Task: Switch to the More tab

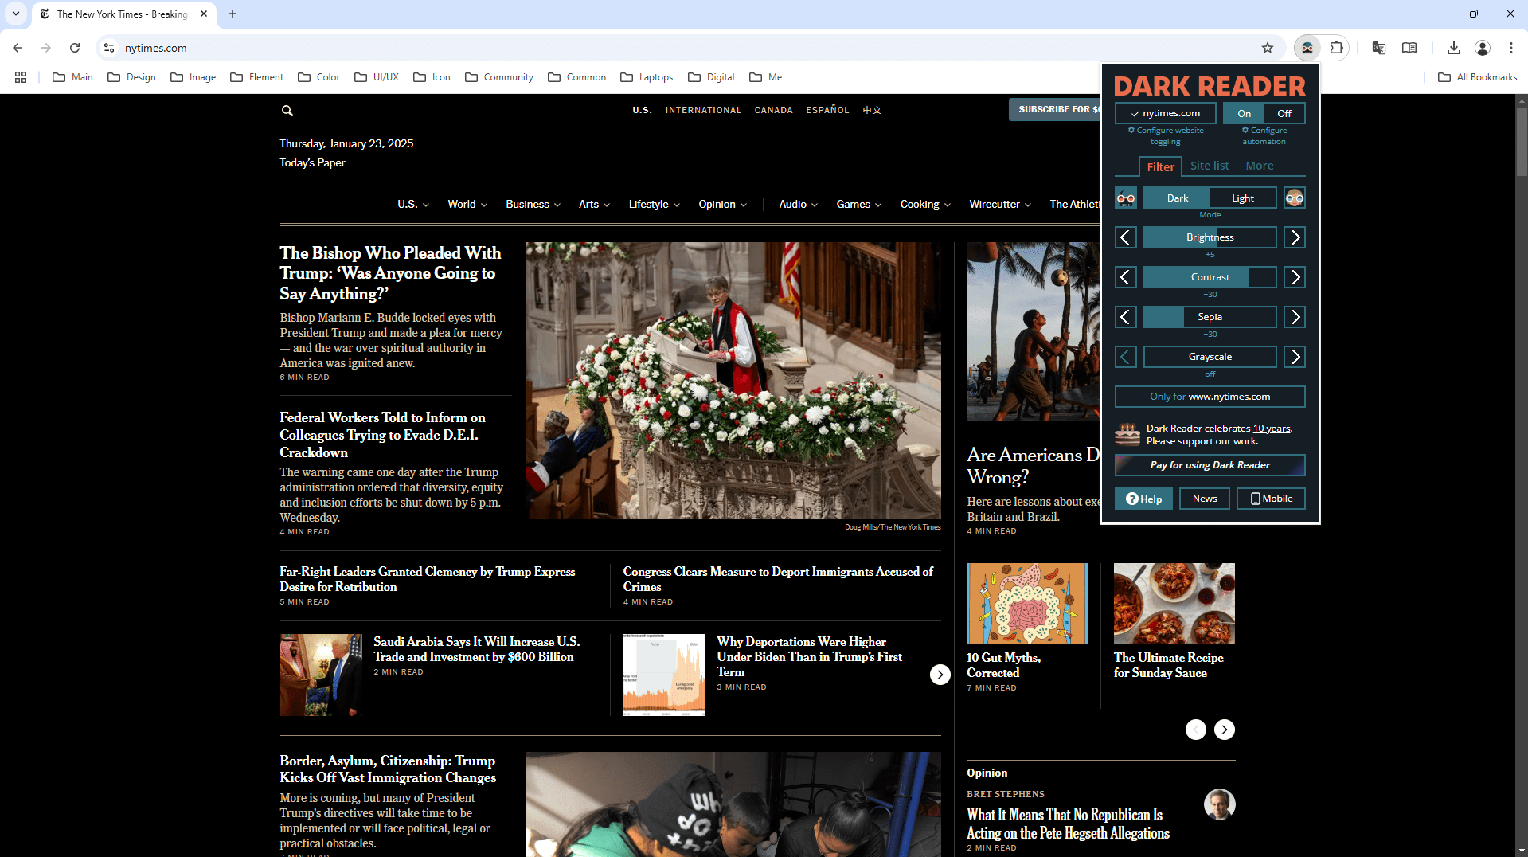Action: [x=1260, y=166]
